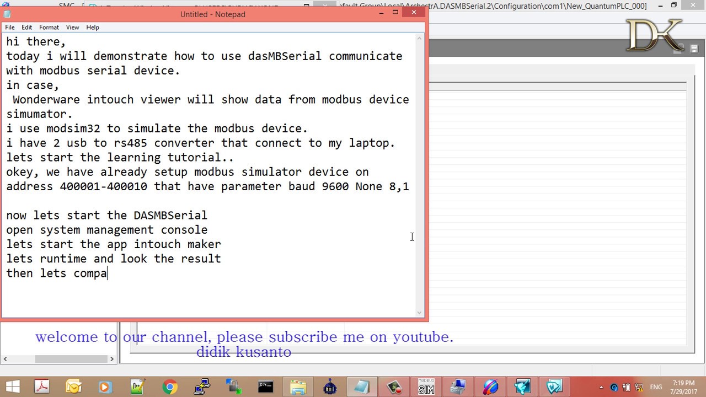Open the Edit menu in Notepad
The height and width of the screenshot is (397, 706).
[26, 27]
